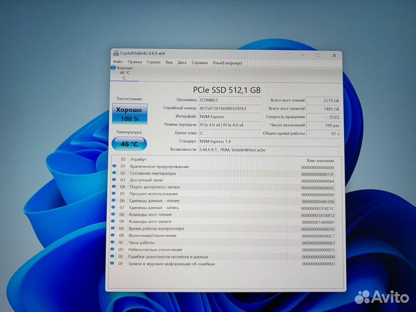Click status dot of row 05 Процент использования
416x312 pixels.
114,194
